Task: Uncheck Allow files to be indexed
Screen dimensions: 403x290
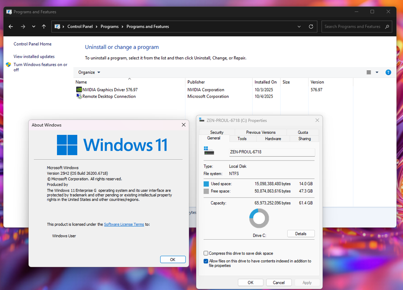Action: (x=206, y=261)
